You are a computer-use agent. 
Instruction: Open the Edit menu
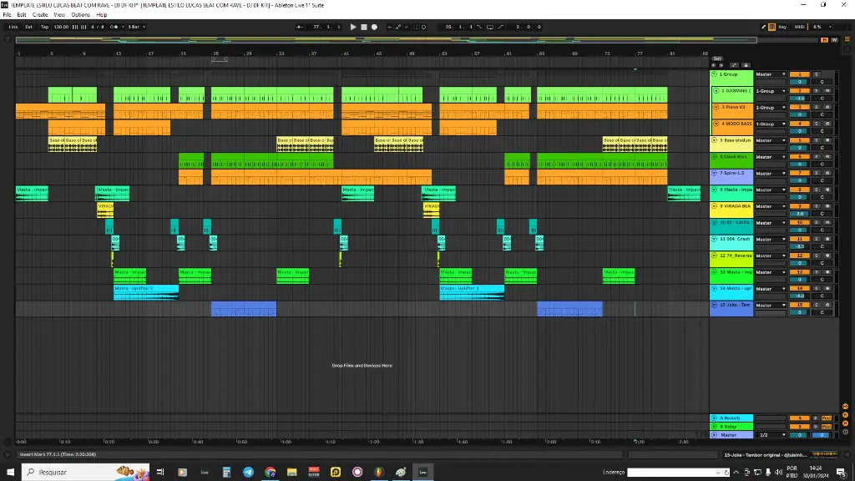(22, 15)
